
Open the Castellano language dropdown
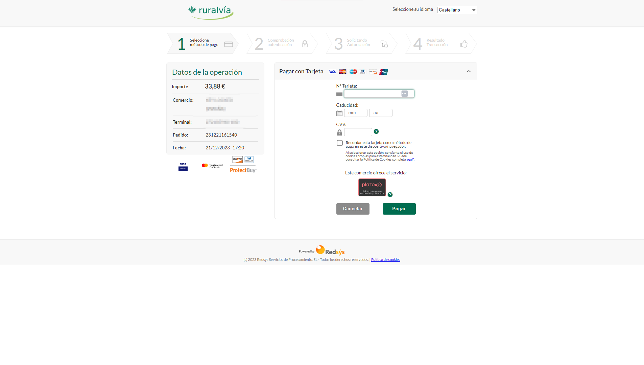click(x=457, y=10)
